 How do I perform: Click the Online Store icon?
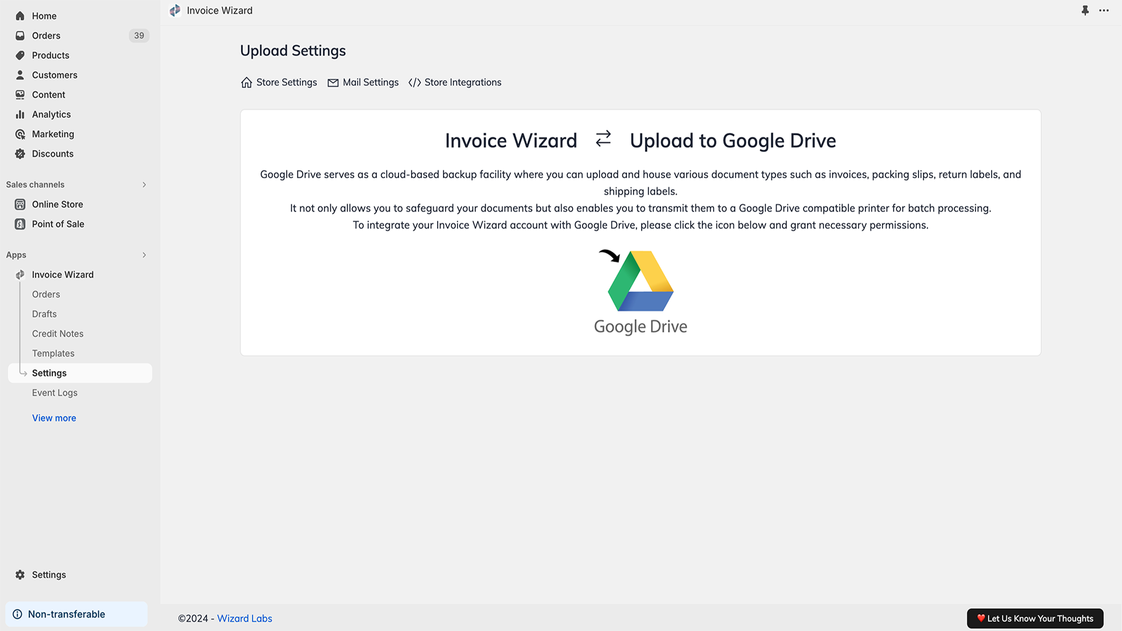pos(20,204)
